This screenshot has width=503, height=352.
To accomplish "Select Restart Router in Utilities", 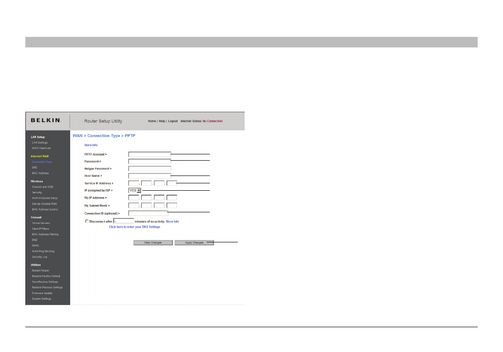I will point(41,270).
